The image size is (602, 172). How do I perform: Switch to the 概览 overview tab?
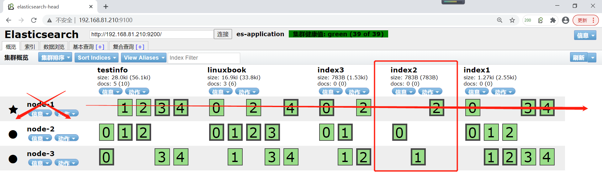[11, 47]
